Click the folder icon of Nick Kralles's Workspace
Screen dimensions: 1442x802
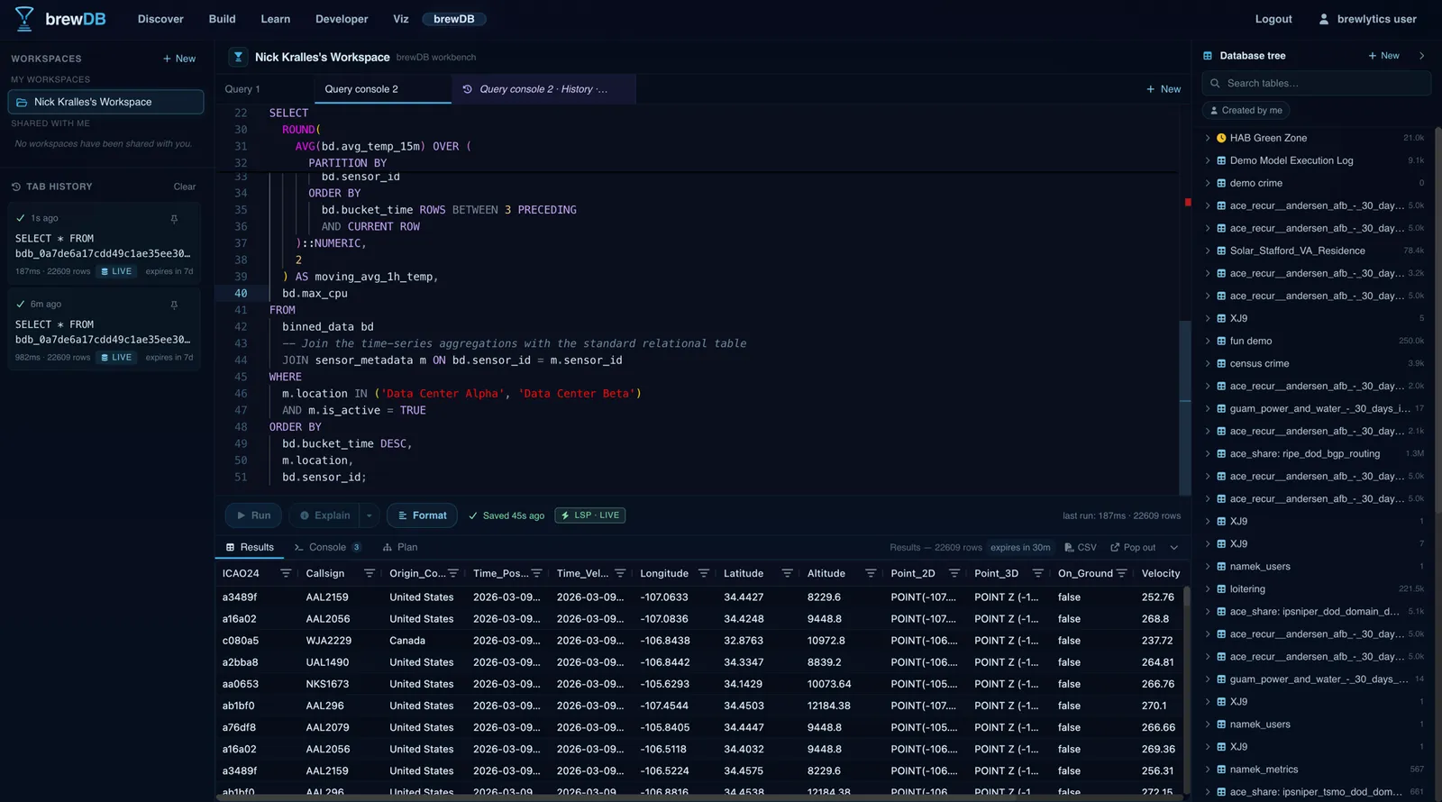coord(22,102)
